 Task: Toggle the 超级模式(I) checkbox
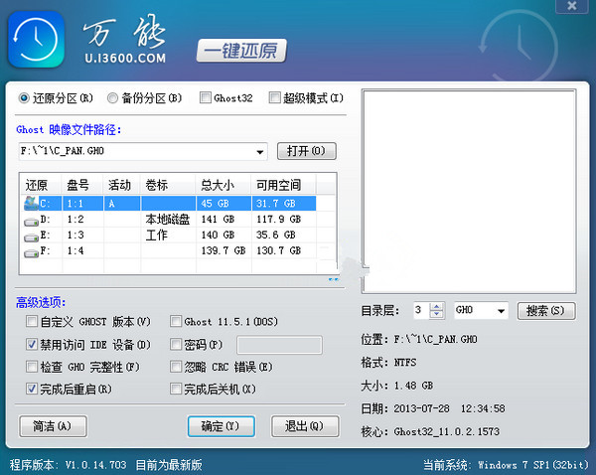(275, 98)
